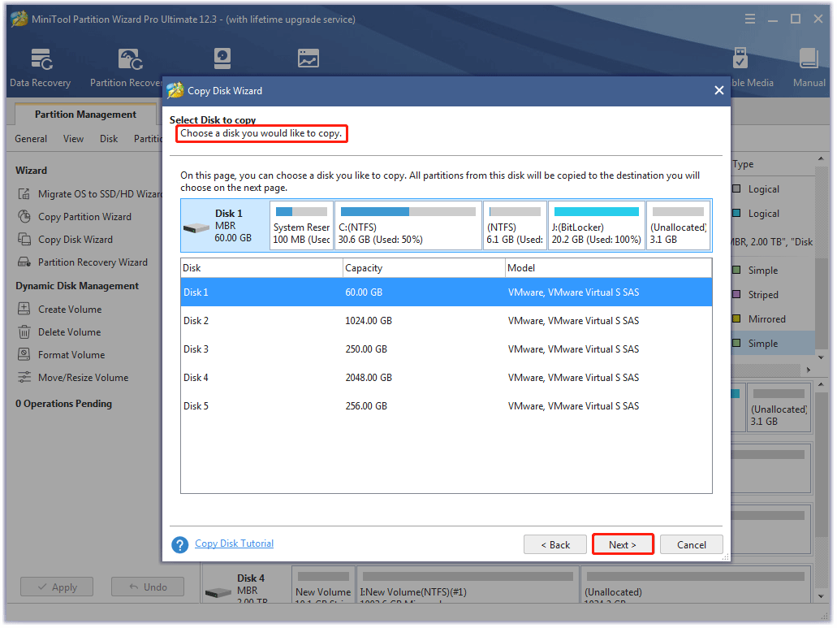Select Disk 2 with 1024.00 GB

tap(447, 320)
